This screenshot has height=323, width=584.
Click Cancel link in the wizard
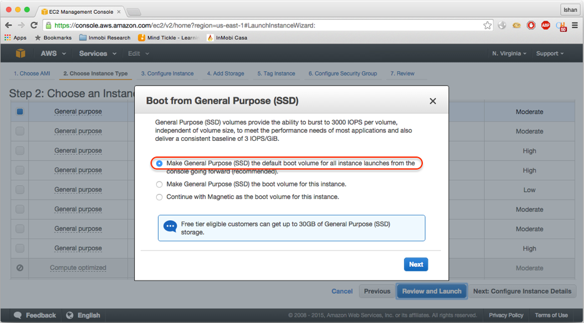[342, 291]
